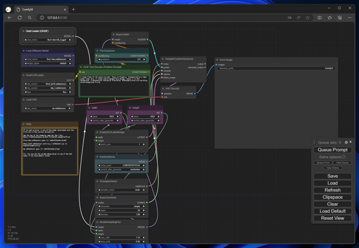Image resolution: width=359 pixels, height=248 pixels.
Task: Open the browser settings and more menu
Action: pyautogui.click(x=349, y=17)
